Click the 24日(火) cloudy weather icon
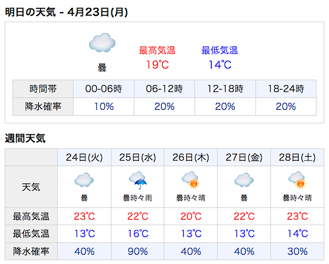The height and width of the screenshot is (264, 329). pyautogui.click(x=84, y=180)
